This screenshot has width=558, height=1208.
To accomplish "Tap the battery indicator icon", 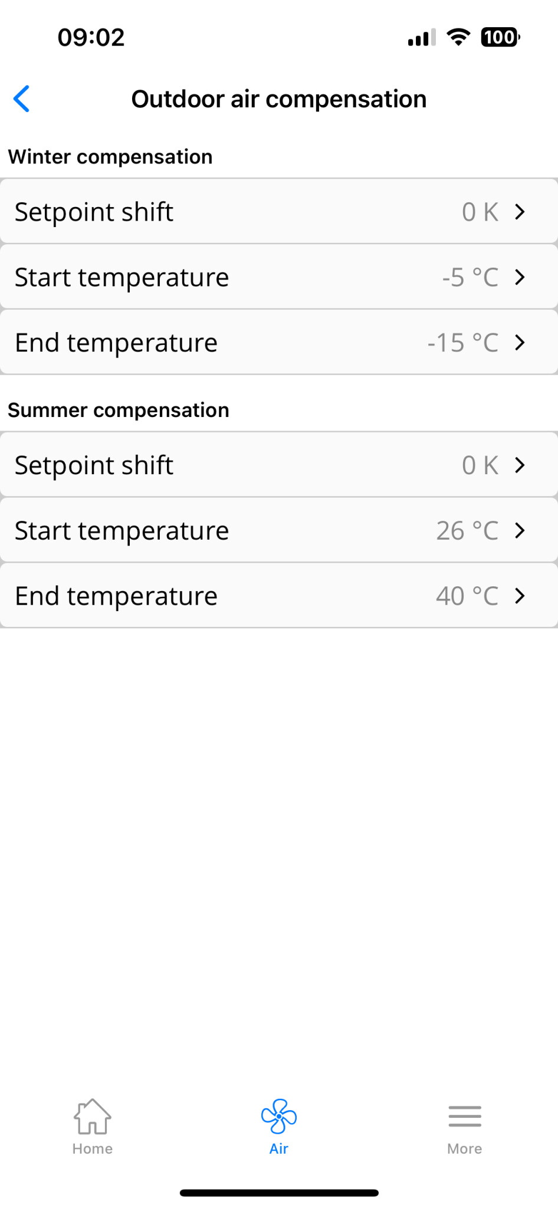I will click(x=500, y=37).
